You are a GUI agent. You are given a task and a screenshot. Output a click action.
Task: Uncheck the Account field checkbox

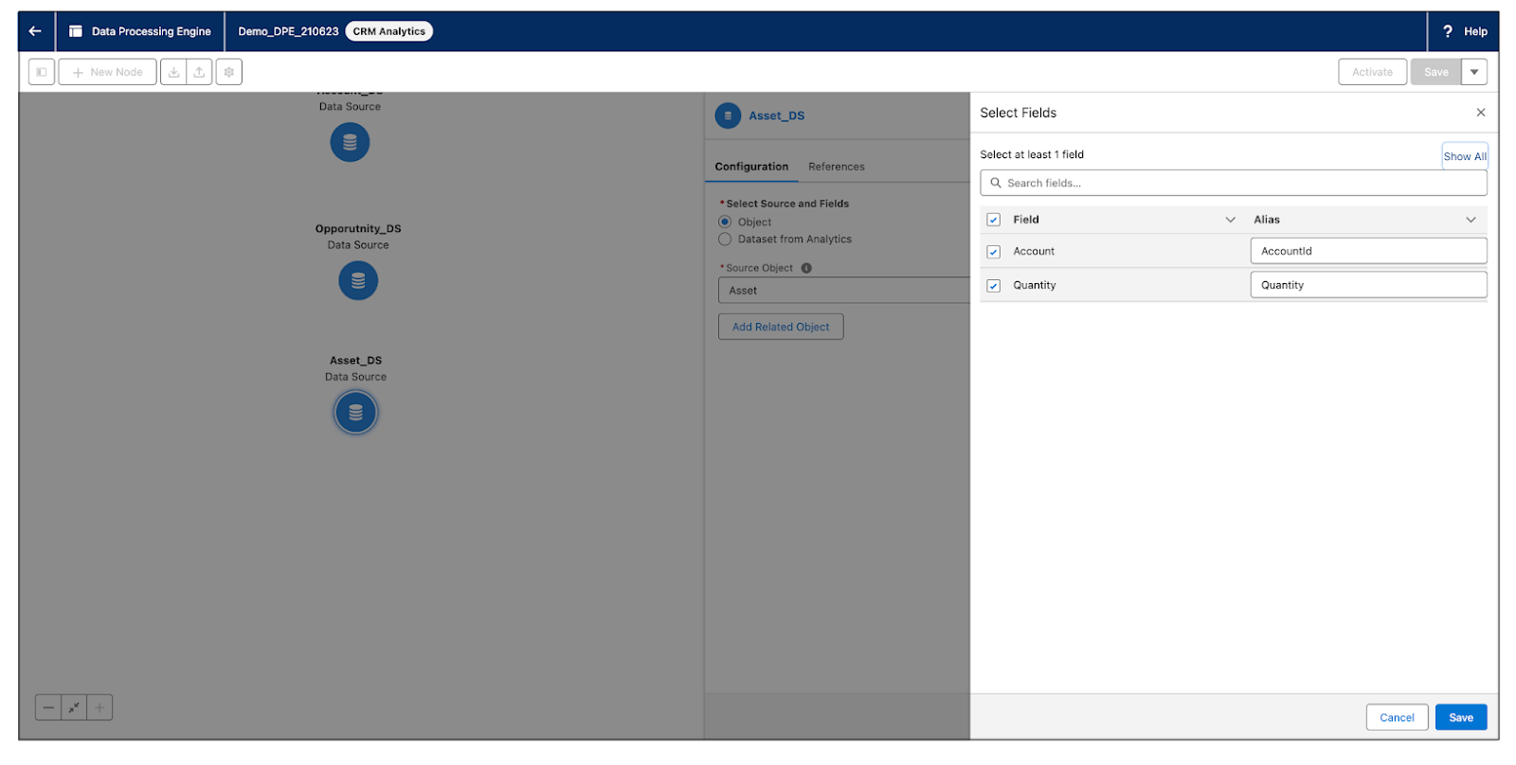pyautogui.click(x=994, y=252)
